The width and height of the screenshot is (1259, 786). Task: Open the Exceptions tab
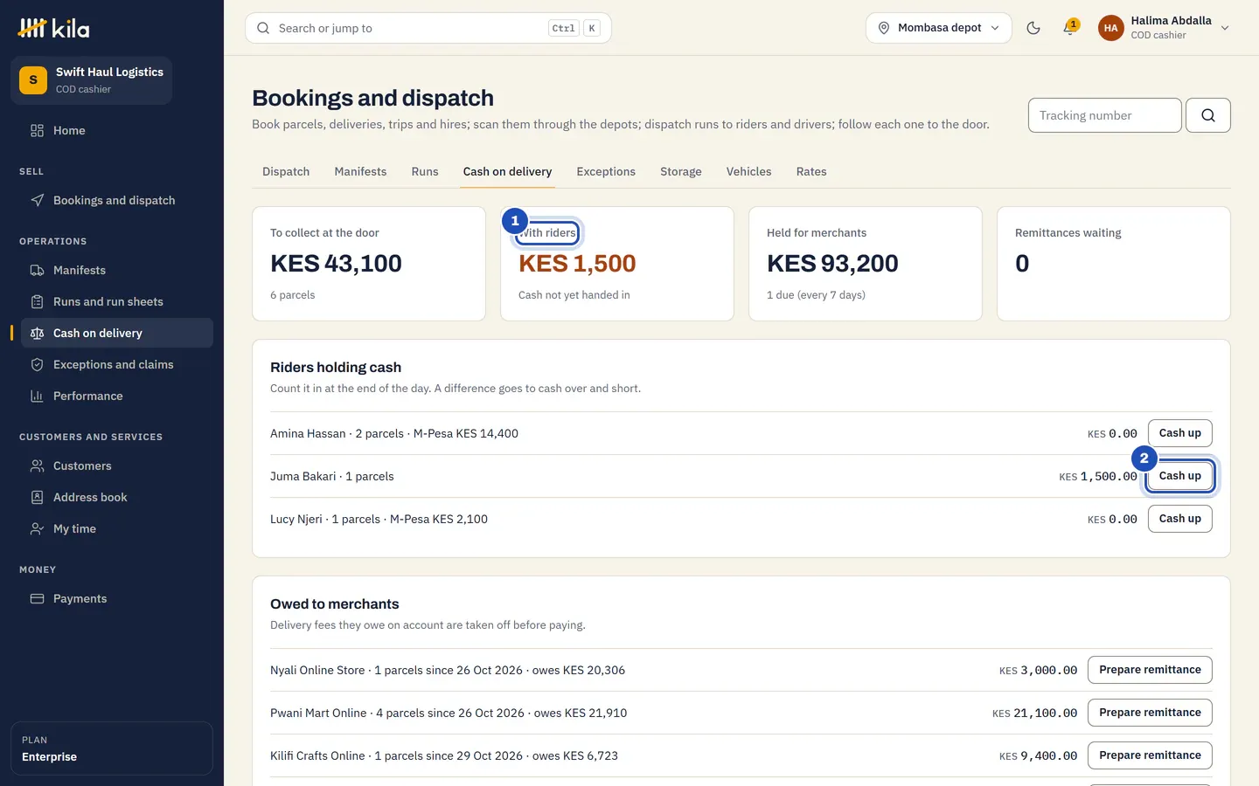(x=606, y=171)
